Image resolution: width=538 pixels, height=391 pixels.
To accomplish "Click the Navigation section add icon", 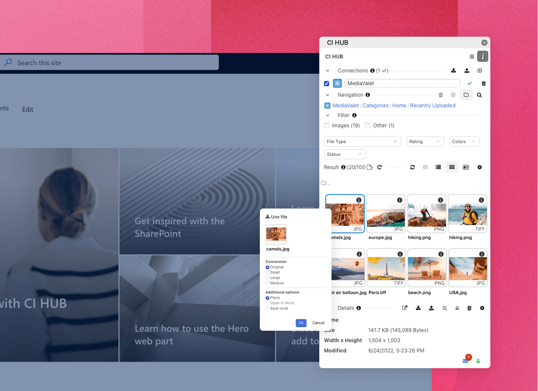I will click(x=453, y=95).
